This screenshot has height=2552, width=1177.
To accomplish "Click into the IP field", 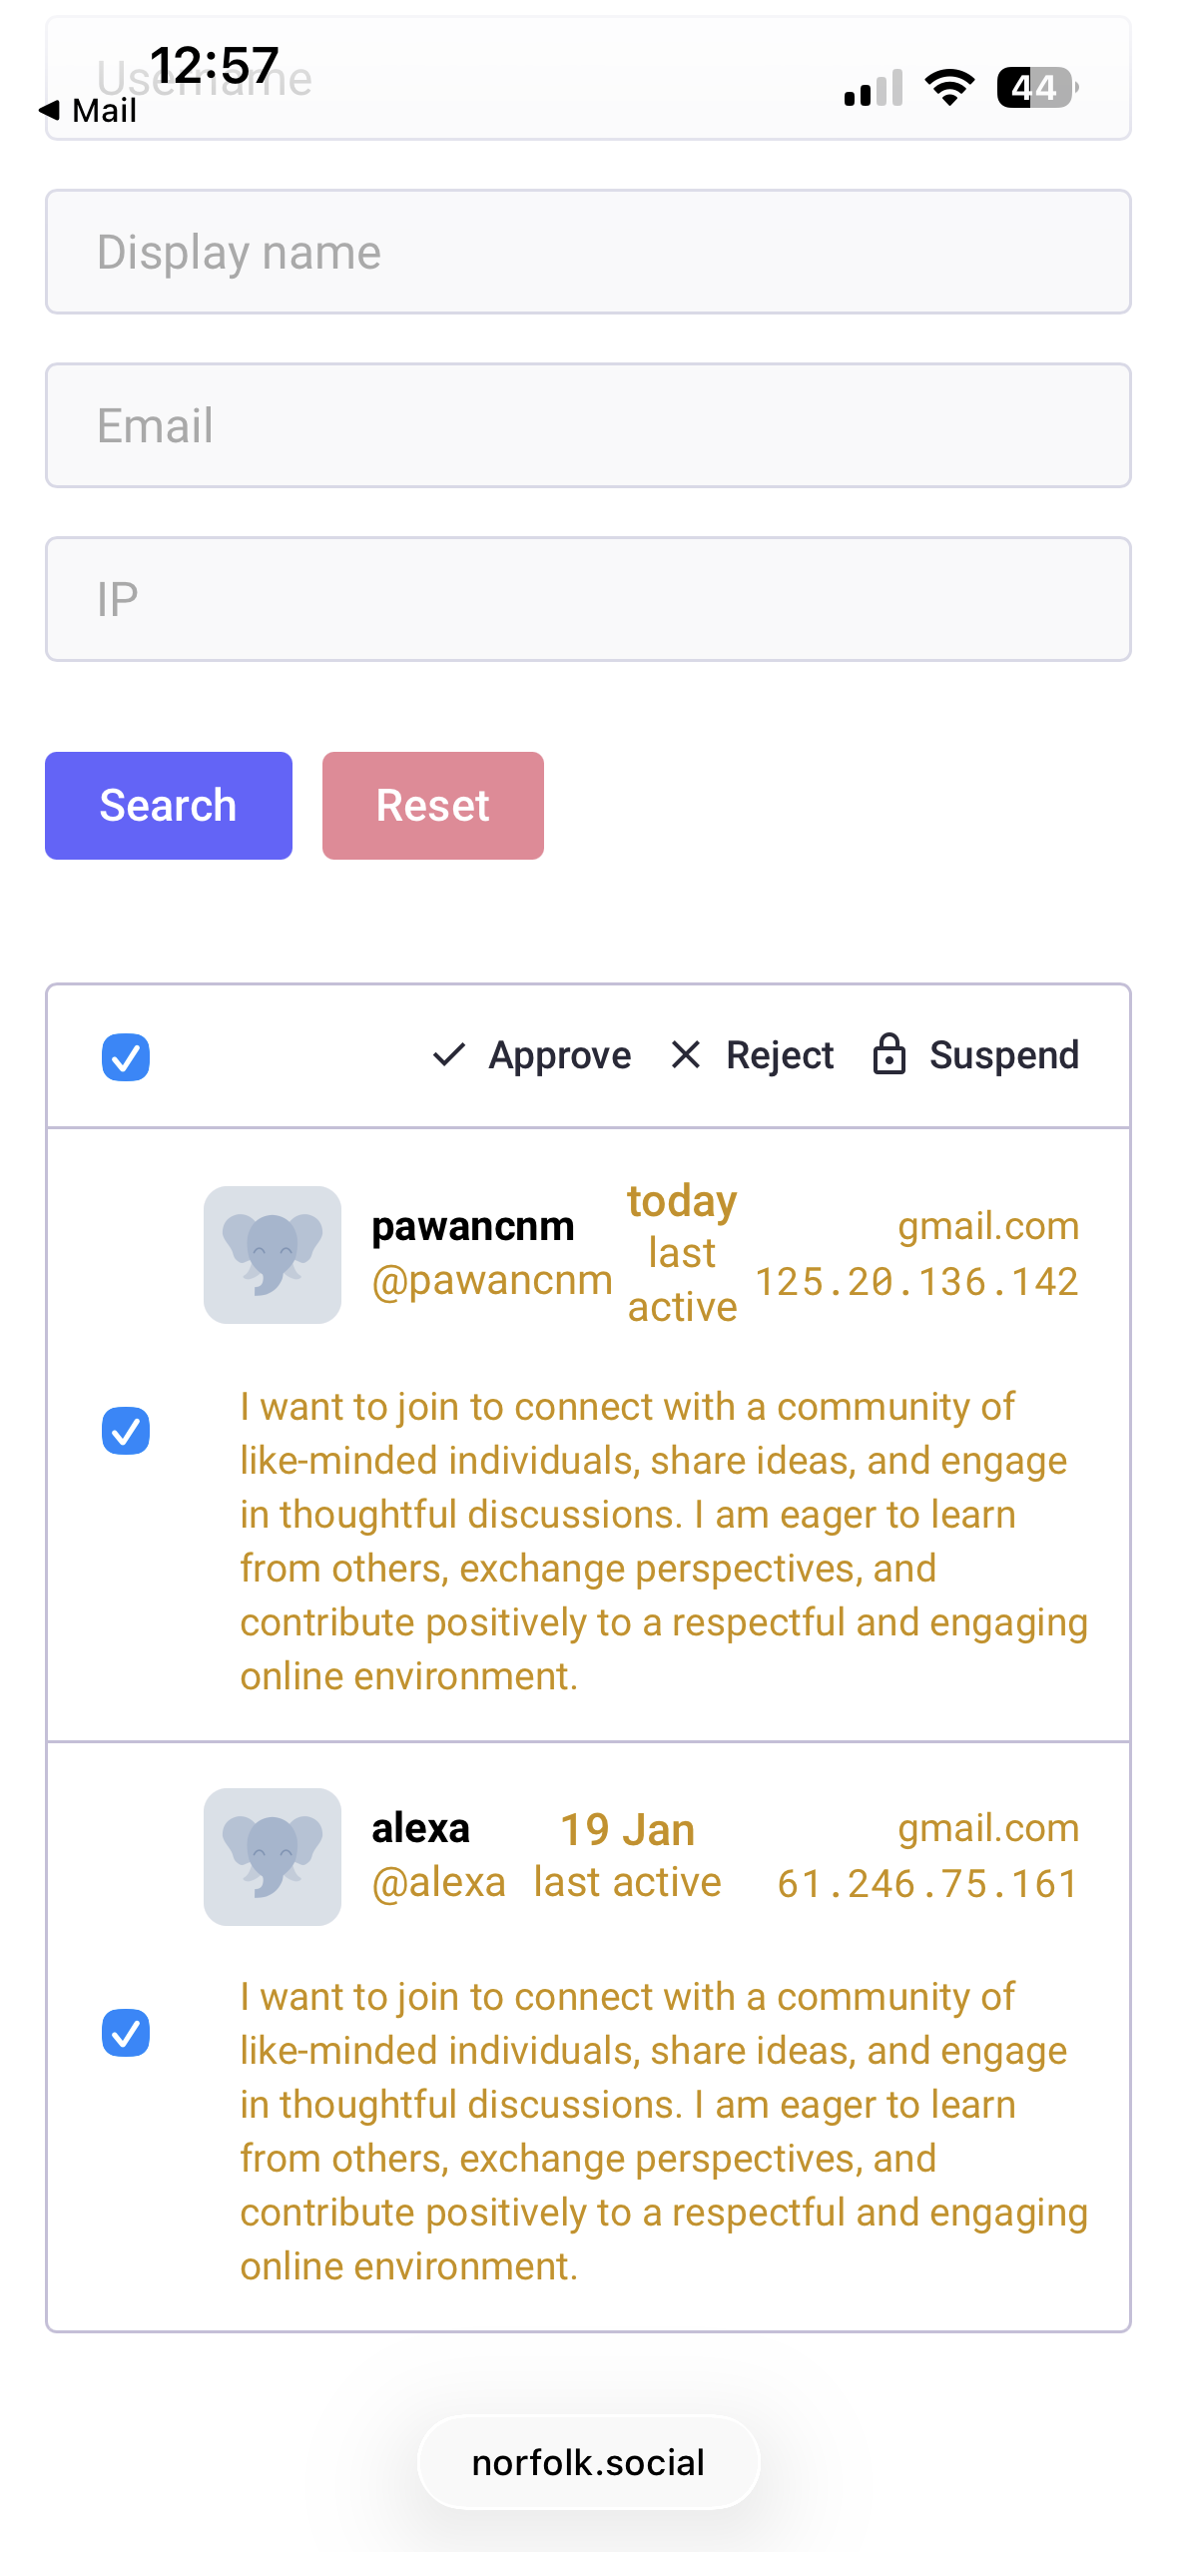I will click(588, 599).
